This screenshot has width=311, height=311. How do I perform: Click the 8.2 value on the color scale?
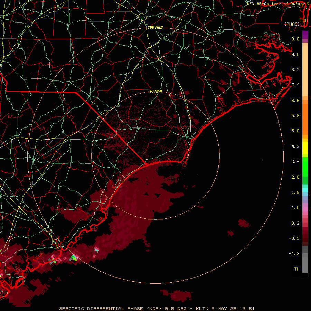(x=295, y=69)
